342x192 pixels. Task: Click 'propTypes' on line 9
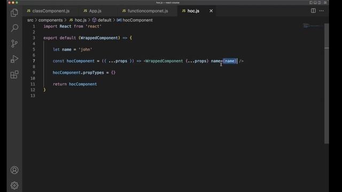point(94,73)
